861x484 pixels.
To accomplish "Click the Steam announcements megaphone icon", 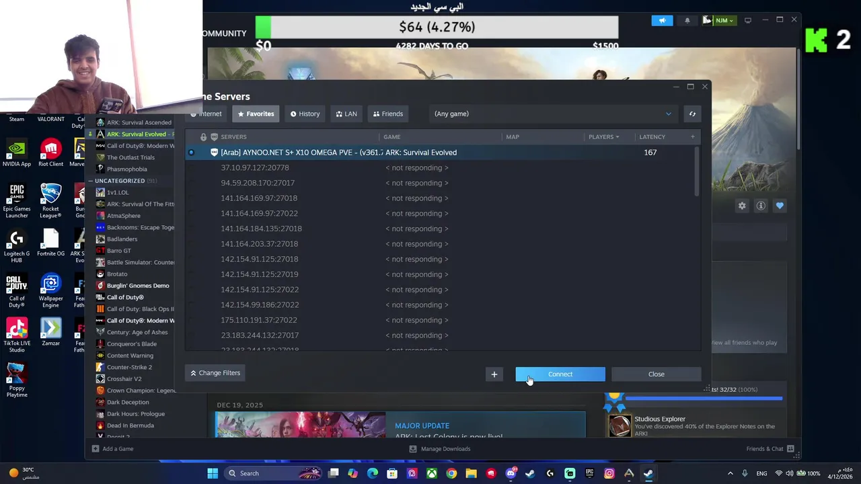I will (x=662, y=20).
